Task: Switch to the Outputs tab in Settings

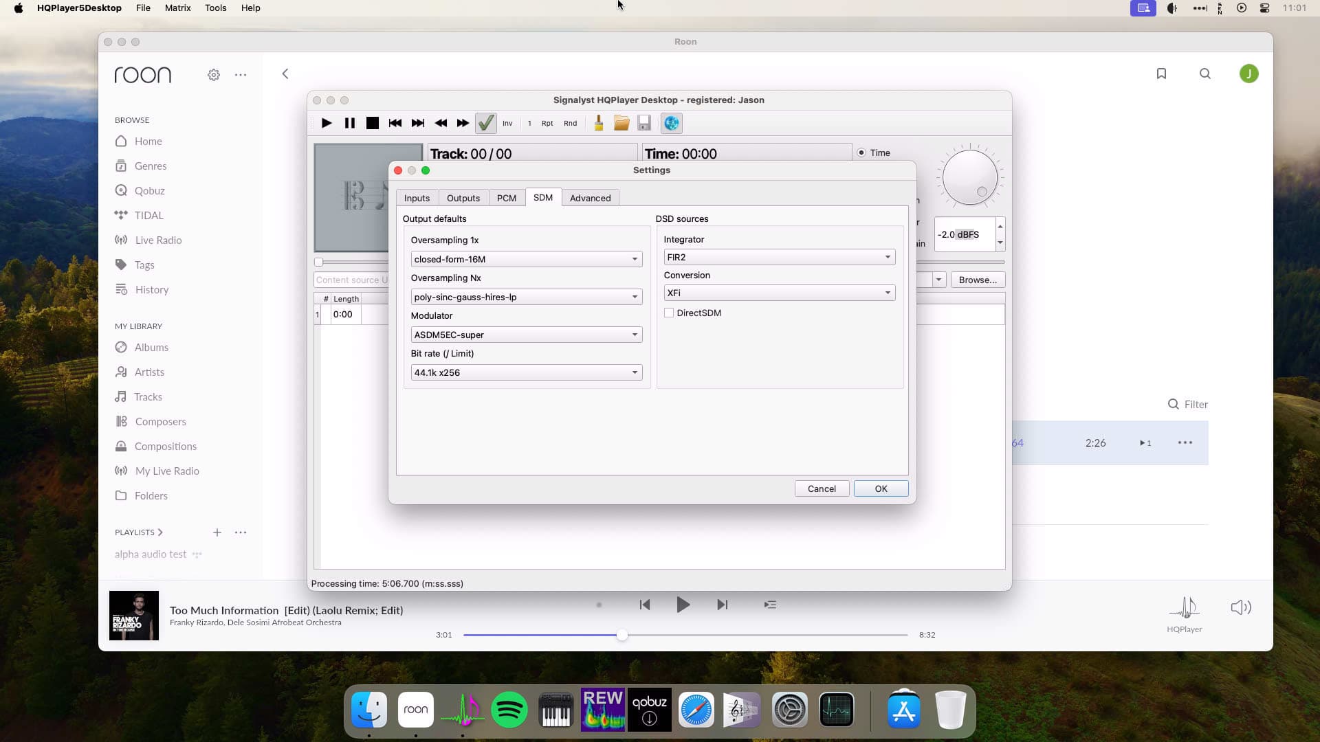Action: click(463, 198)
